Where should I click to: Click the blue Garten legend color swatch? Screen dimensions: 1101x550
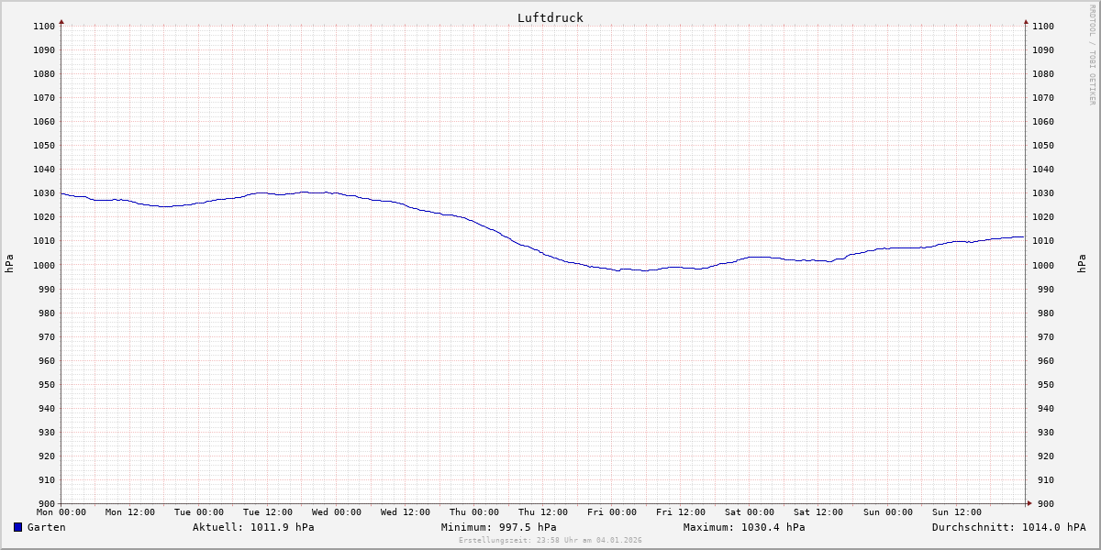(x=17, y=527)
